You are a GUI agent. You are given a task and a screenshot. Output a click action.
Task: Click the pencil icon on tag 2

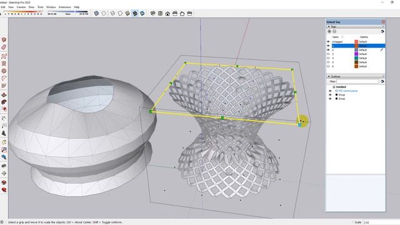coord(381,50)
